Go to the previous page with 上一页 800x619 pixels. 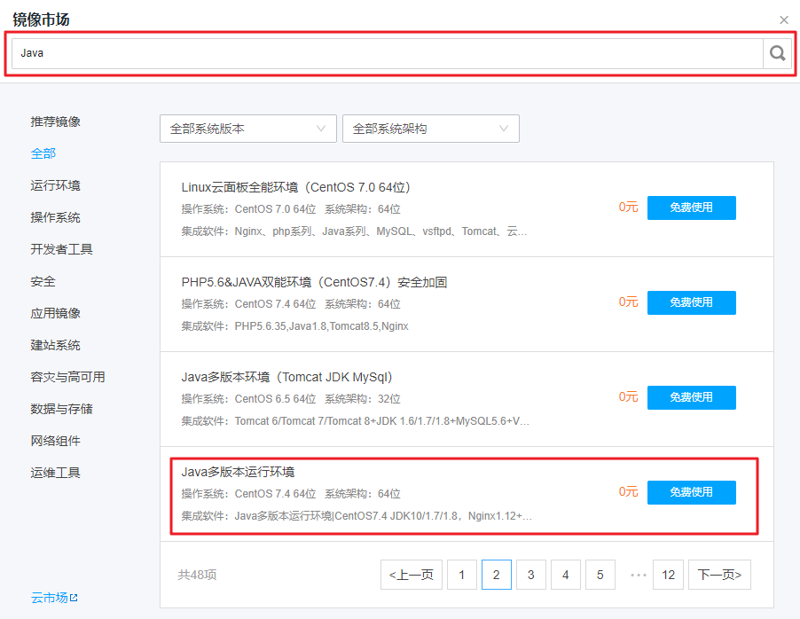(x=412, y=575)
